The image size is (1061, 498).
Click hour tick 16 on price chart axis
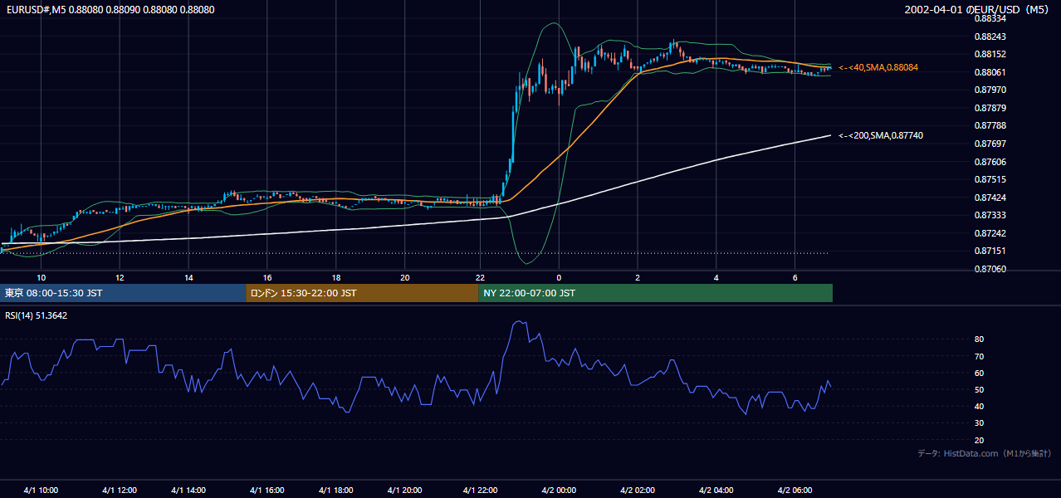pos(267,277)
